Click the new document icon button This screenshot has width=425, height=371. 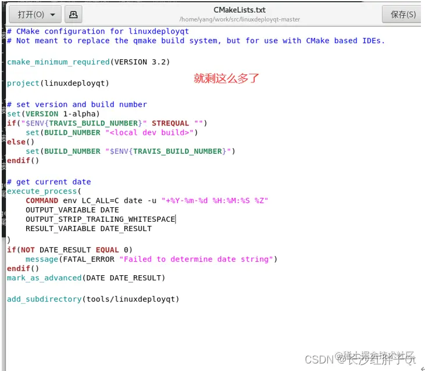coord(73,14)
